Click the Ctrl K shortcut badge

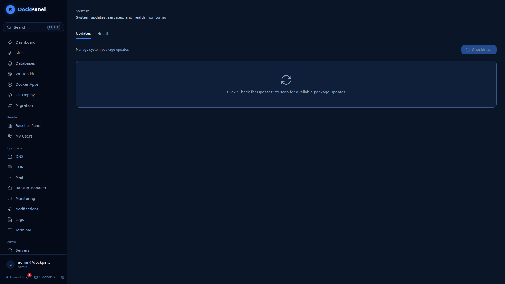tap(54, 27)
